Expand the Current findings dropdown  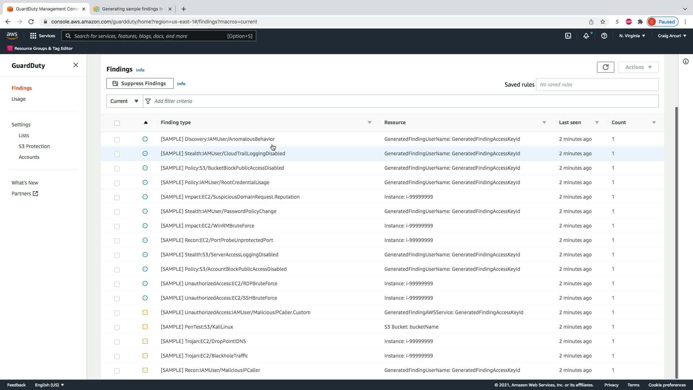pos(125,101)
